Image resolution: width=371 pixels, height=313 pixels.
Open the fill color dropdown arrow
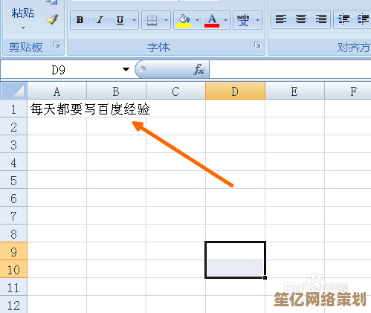coord(198,20)
